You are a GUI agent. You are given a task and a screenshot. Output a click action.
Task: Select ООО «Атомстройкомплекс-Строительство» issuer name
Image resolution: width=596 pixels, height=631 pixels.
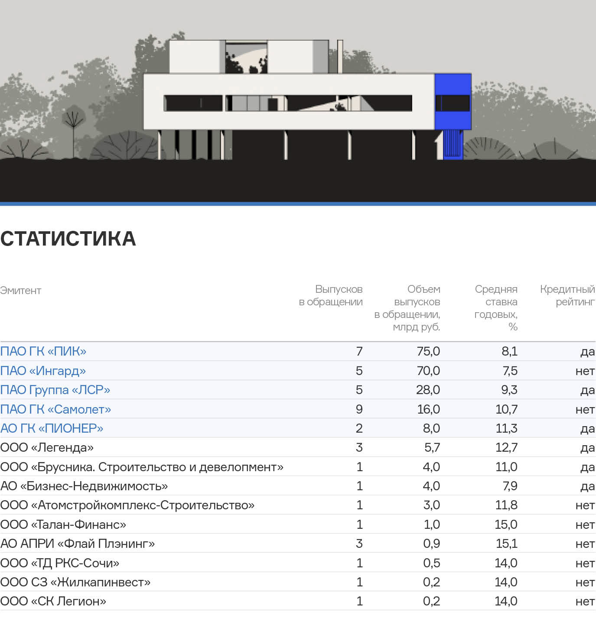pyautogui.click(x=127, y=505)
